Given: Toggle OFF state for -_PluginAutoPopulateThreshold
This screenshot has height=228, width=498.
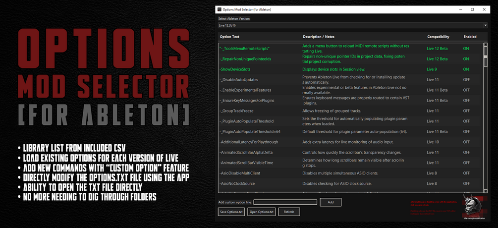Looking at the screenshot, I should click(x=466, y=121).
